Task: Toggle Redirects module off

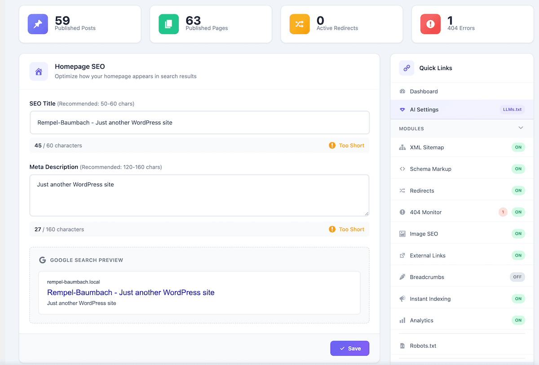Action: [x=518, y=191]
